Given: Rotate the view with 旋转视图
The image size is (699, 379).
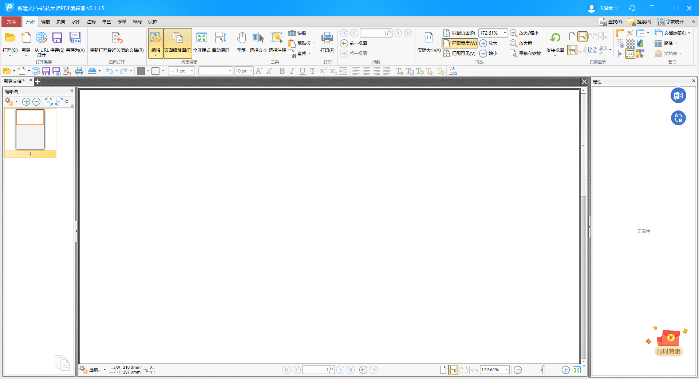Looking at the screenshot, I should [555, 44].
